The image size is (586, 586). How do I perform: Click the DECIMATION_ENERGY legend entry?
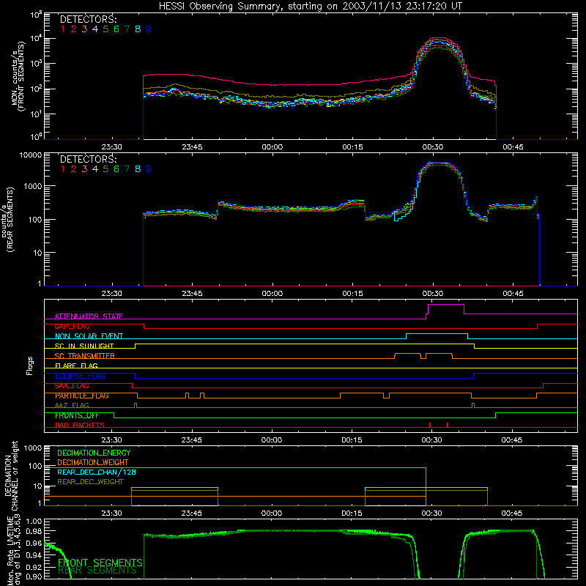click(94, 453)
